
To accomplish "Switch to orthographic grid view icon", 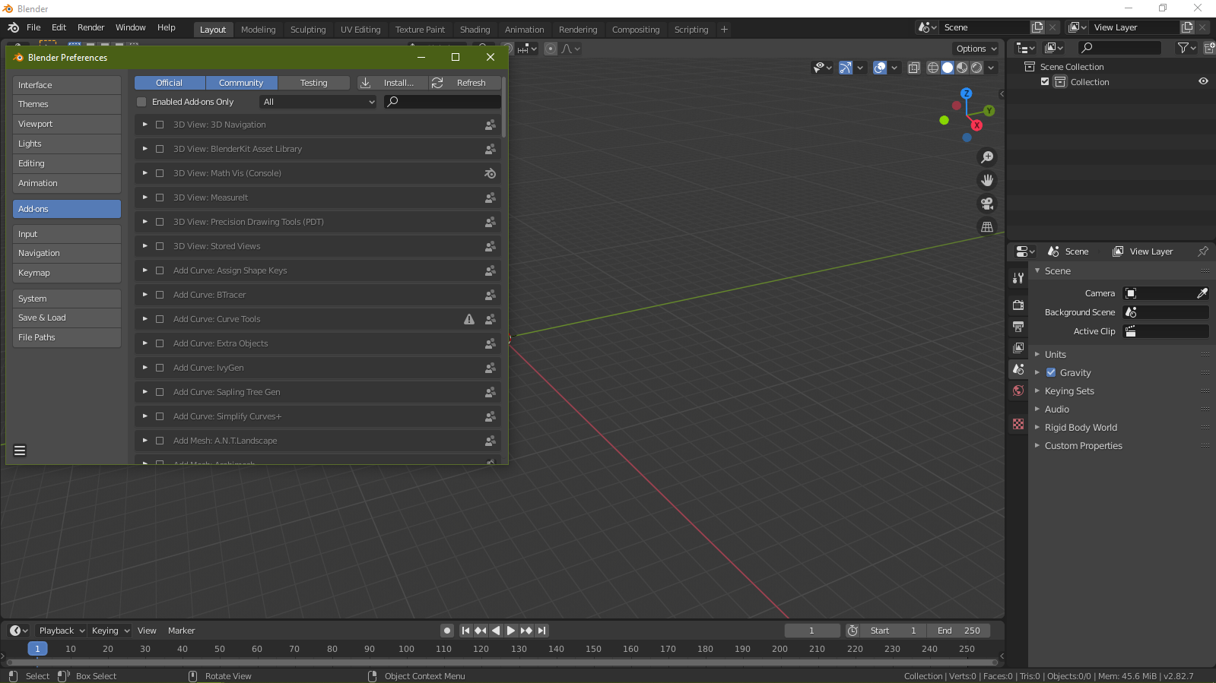I will coord(987,226).
